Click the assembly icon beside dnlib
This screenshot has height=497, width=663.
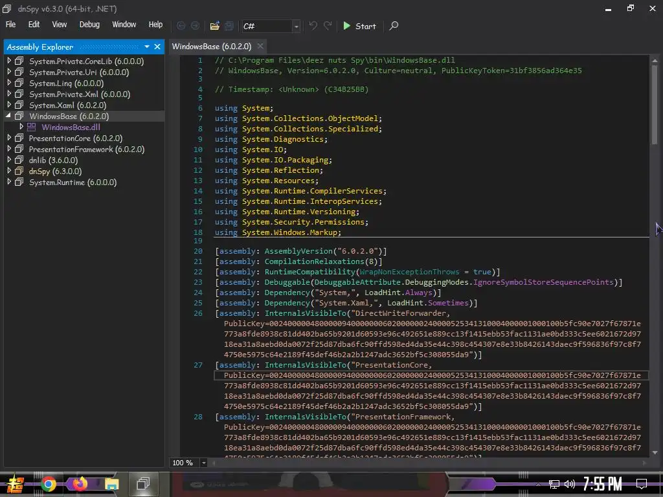pos(19,160)
